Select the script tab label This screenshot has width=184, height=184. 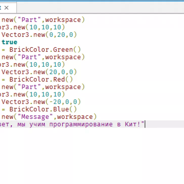(x=1, y=8)
